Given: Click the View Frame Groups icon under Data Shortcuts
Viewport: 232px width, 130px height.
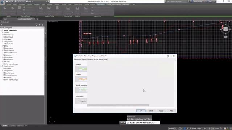Looking at the screenshot, I should coord(4,79).
